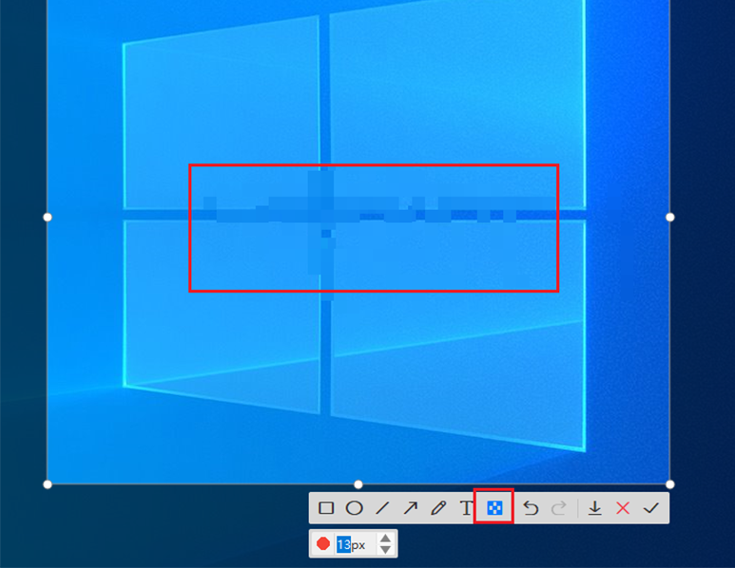This screenshot has height=568, width=735.
Task: Cancel the screenshot with red X
Action: coord(623,508)
